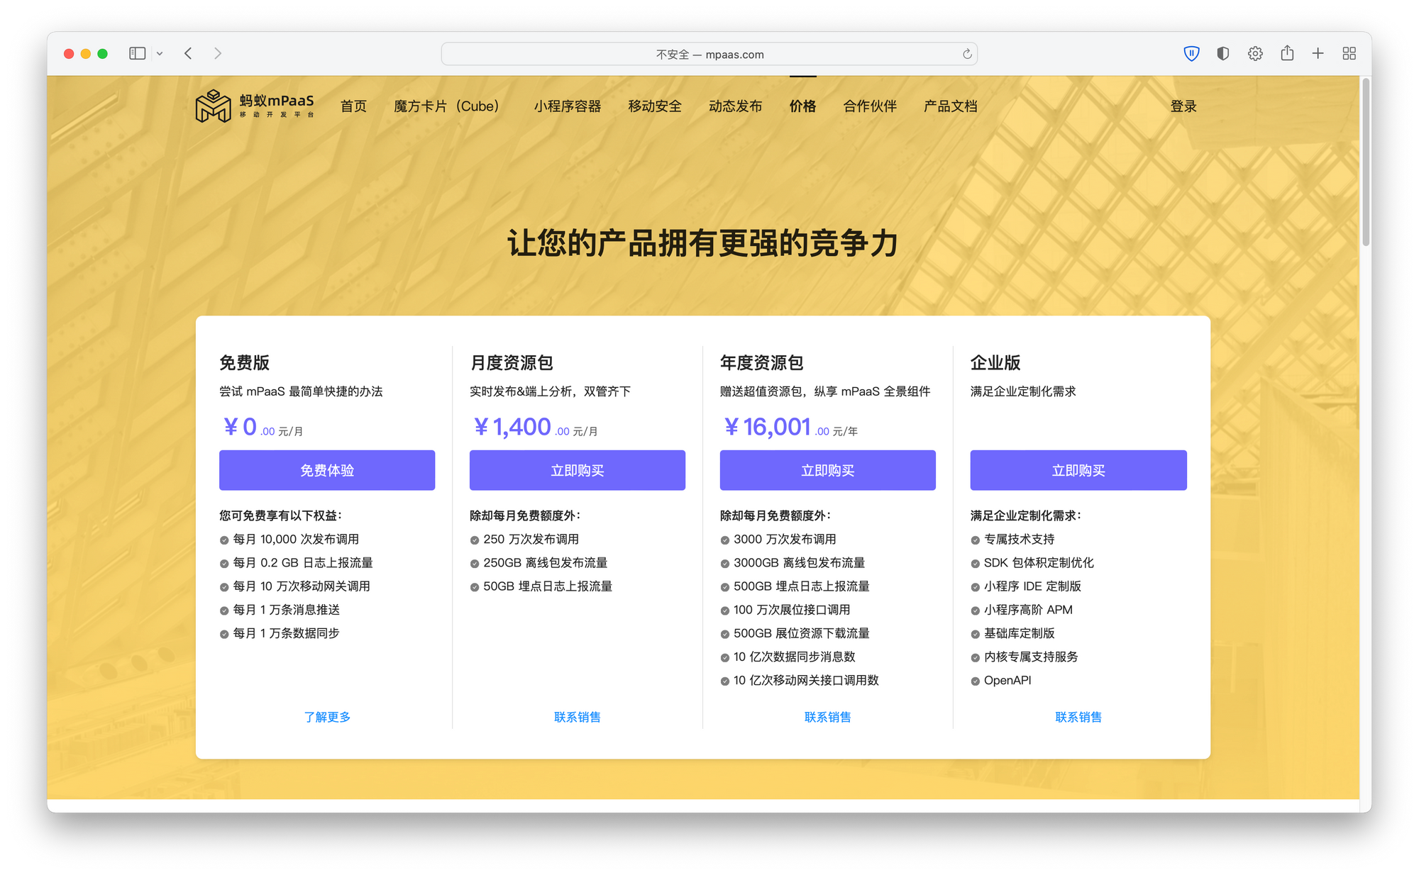Show tab overview grid icon
The width and height of the screenshot is (1419, 875).
[1349, 53]
